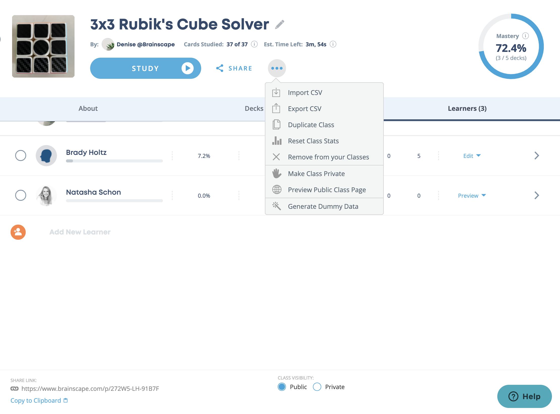Click the globe icon for Preview Public Page
The image size is (560, 414).
[277, 190]
